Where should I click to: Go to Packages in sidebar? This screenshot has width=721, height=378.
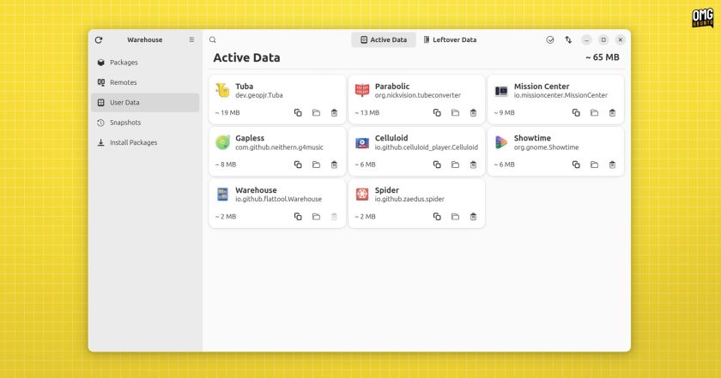[x=145, y=63]
